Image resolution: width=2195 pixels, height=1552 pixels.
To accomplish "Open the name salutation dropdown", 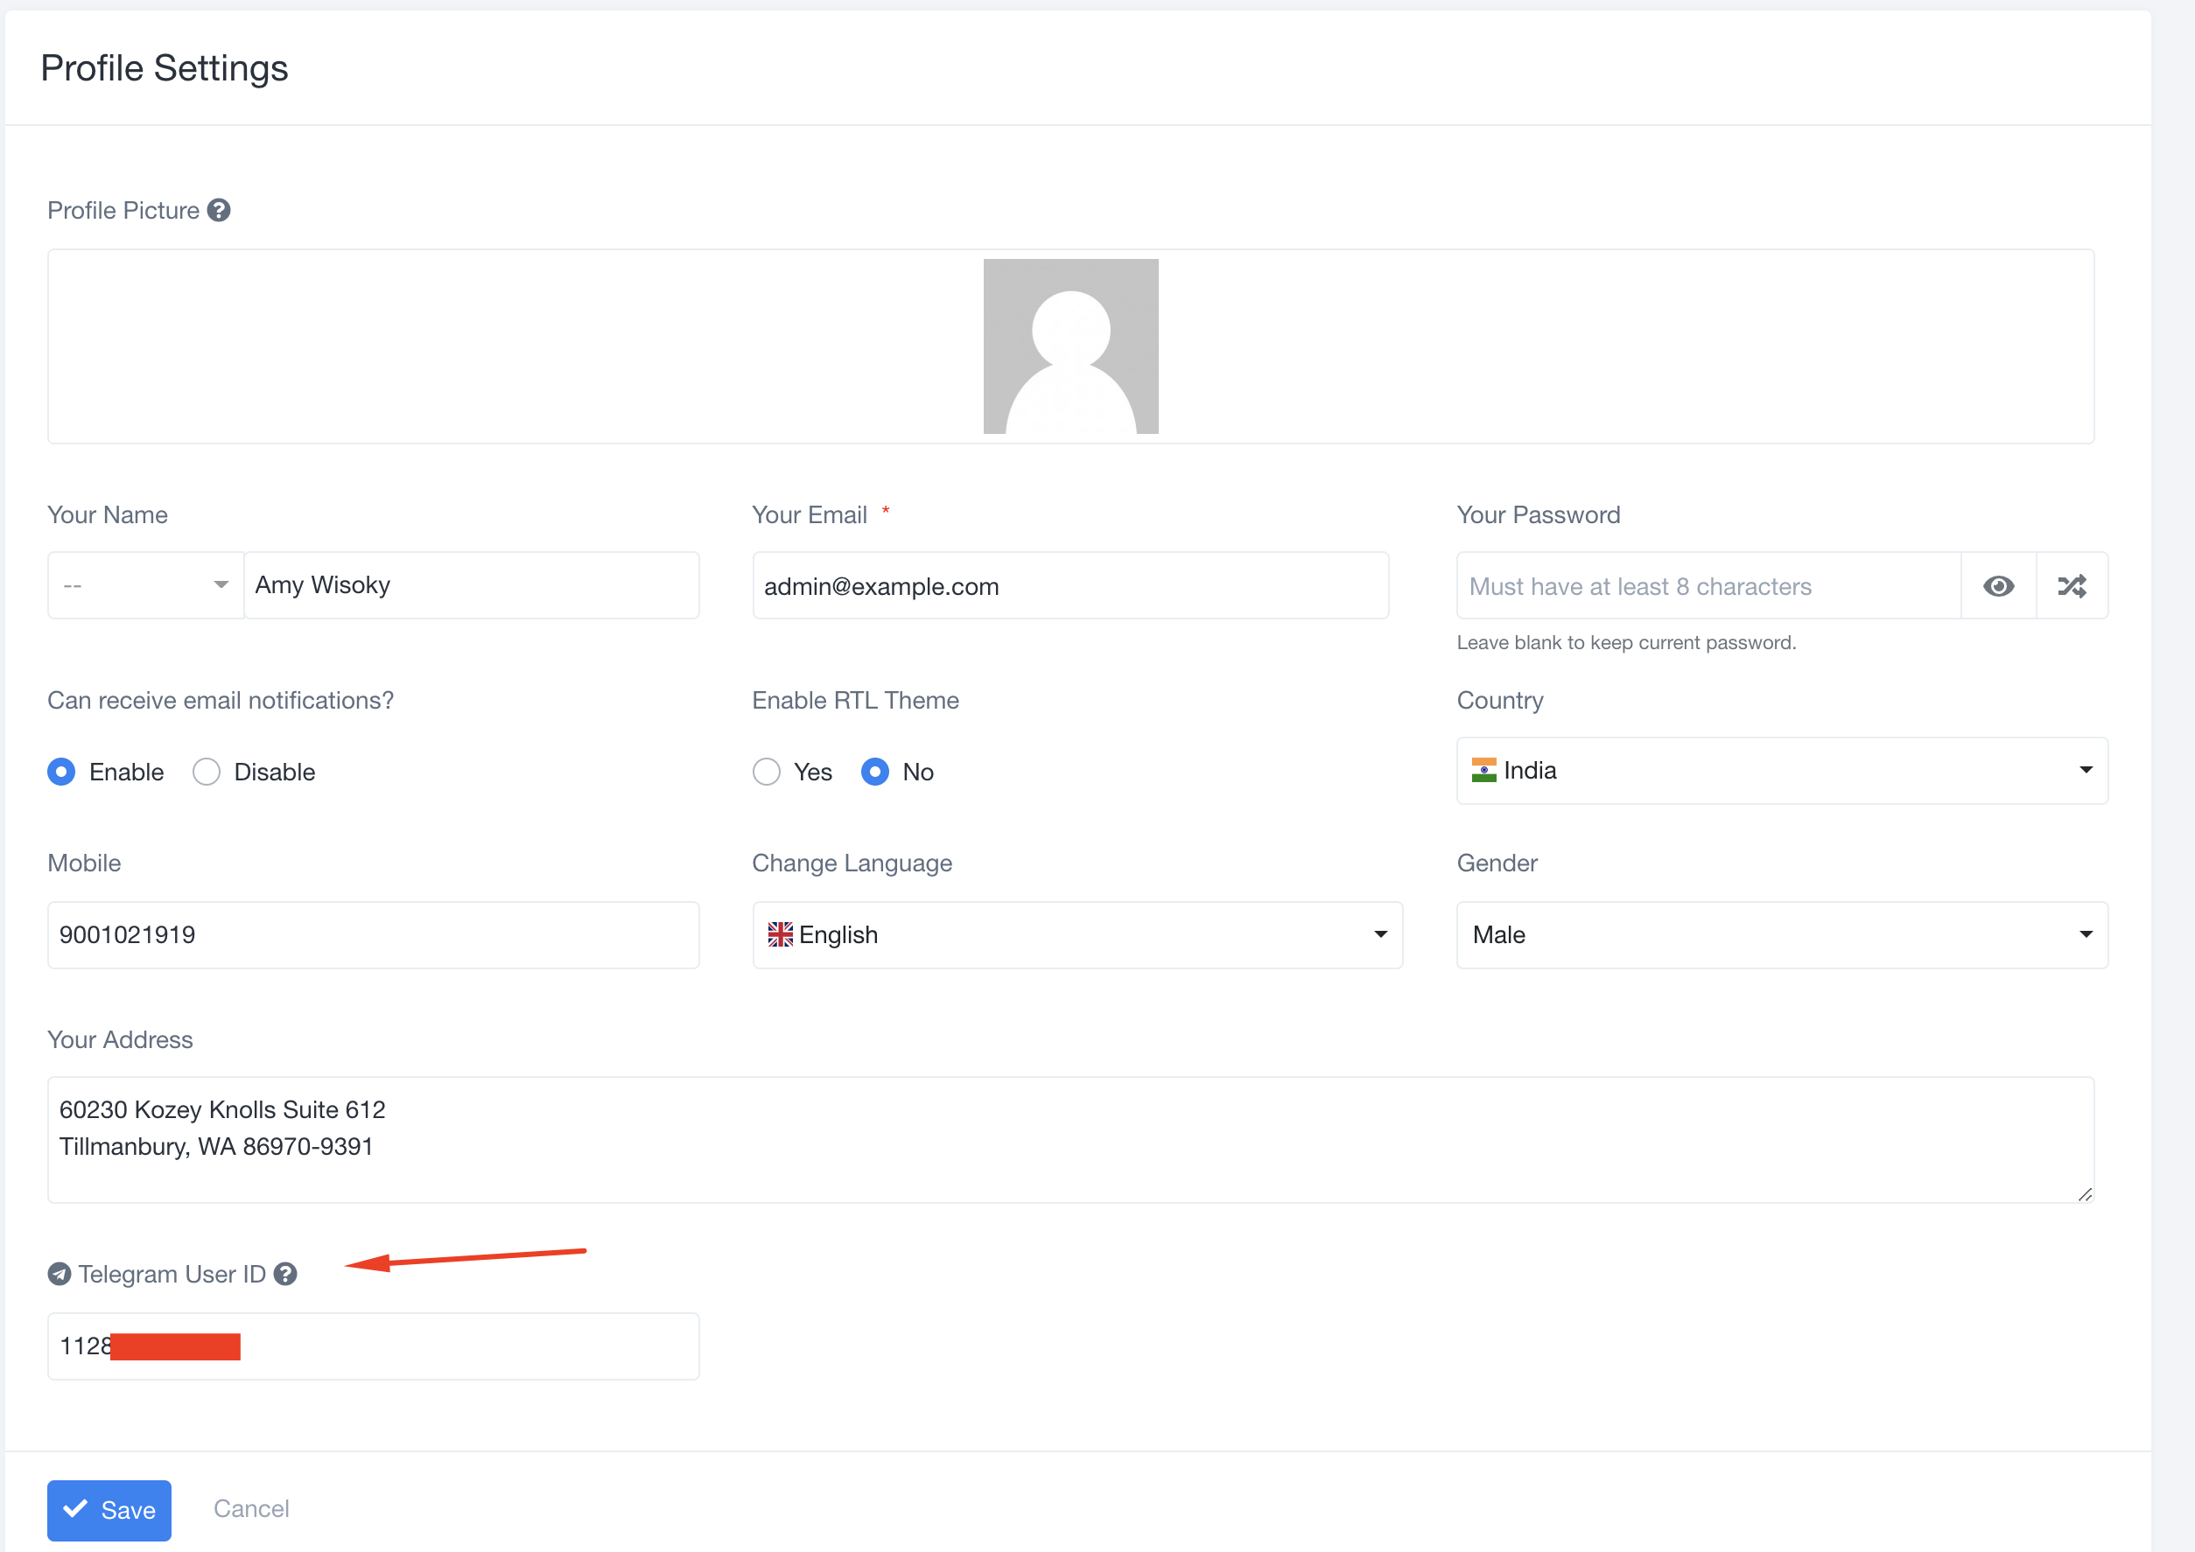I will (145, 585).
